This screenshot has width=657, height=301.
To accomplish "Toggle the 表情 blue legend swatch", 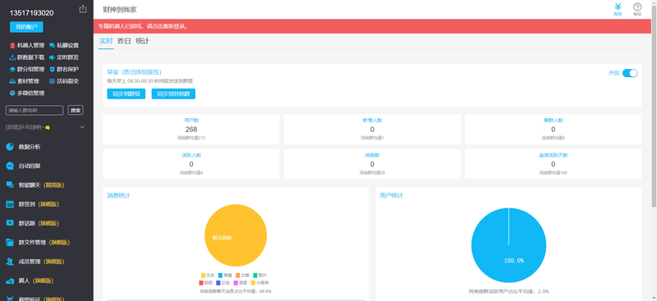I will coord(220,276).
